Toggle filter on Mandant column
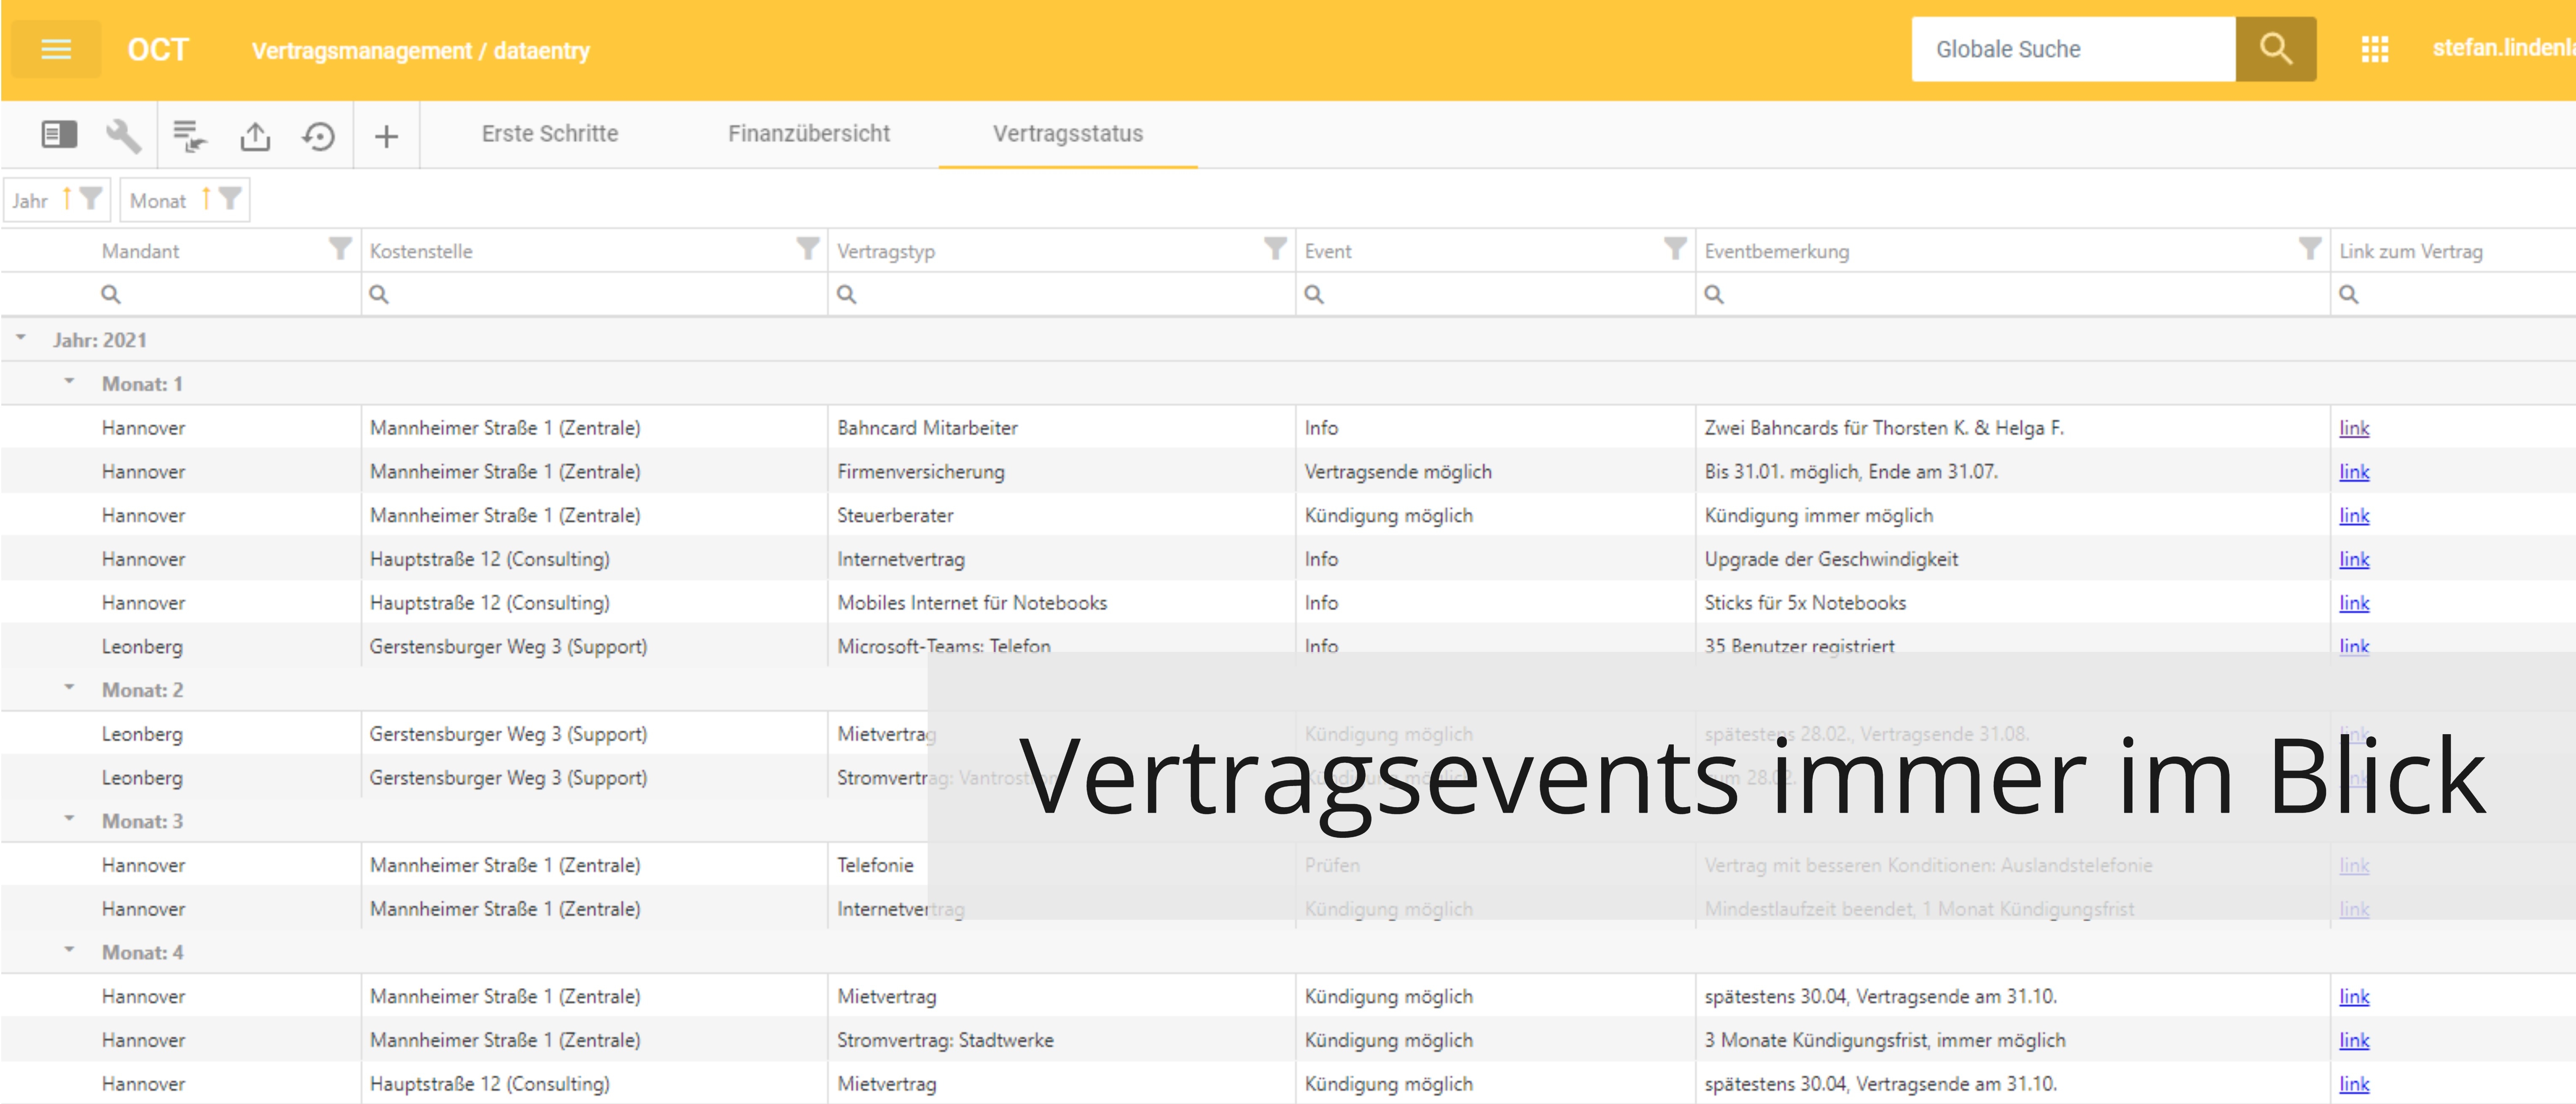Viewport: 2576px width, 1104px height. tap(340, 249)
